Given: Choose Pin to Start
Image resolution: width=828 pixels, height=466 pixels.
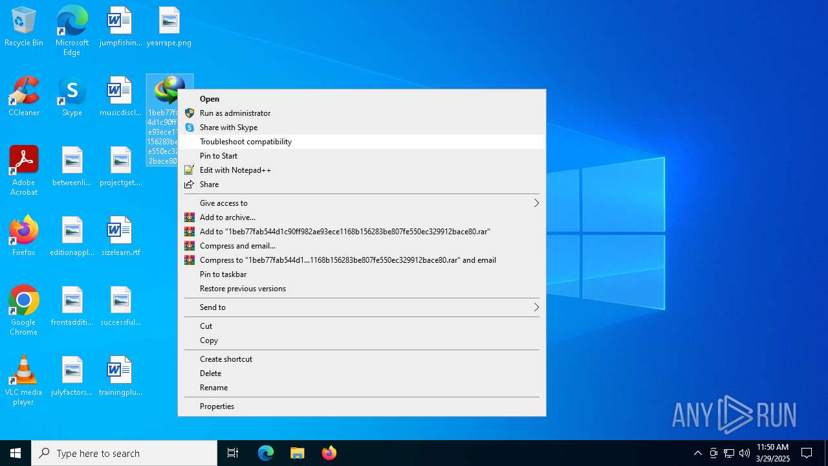Looking at the screenshot, I should click(x=362, y=156).
